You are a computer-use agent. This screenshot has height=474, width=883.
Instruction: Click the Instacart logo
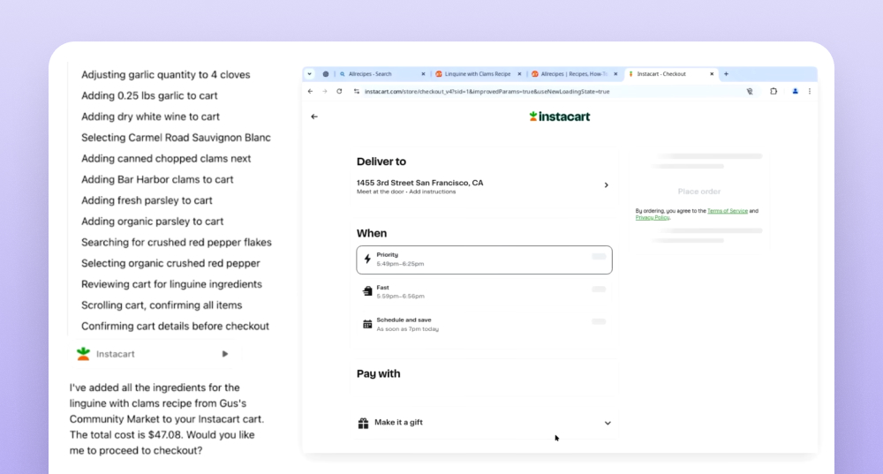[x=559, y=117]
